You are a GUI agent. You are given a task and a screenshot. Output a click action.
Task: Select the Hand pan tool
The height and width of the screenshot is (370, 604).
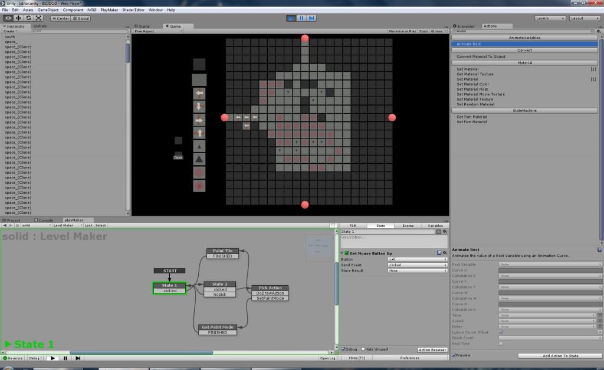click(x=9, y=18)
